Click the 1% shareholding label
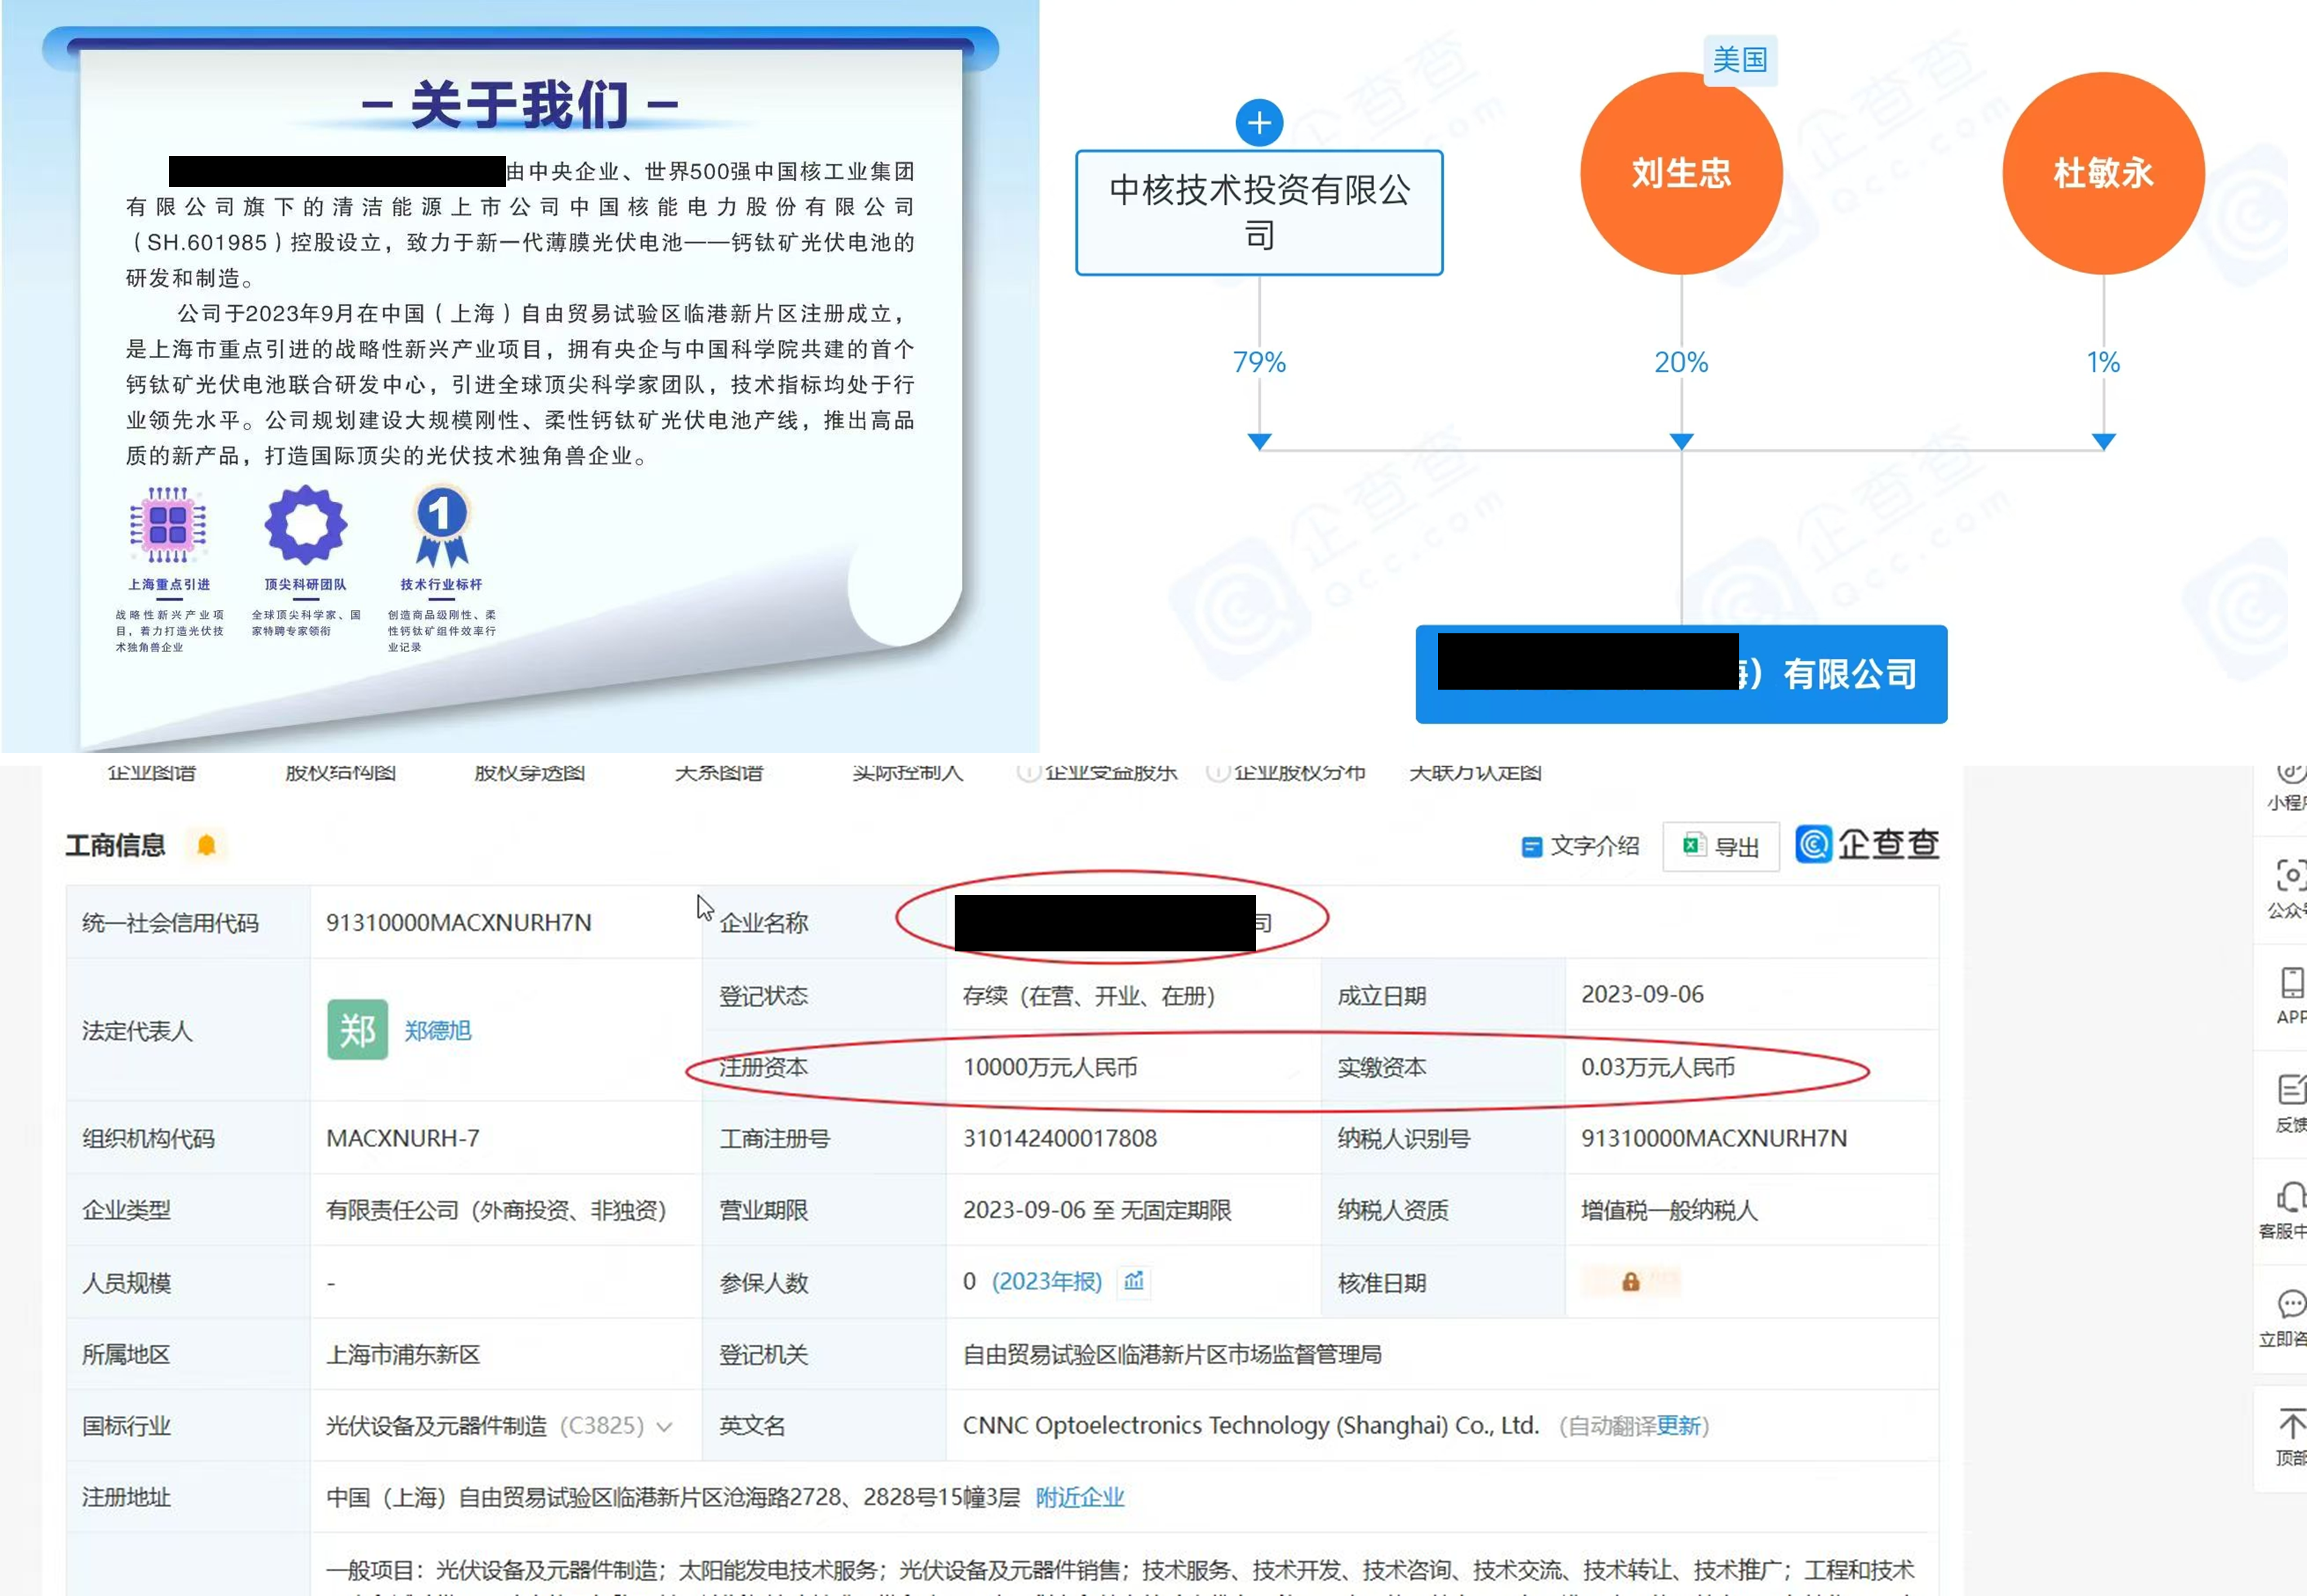The width and height of the screenshot is (2307, 1596). tap(2103, 362)
